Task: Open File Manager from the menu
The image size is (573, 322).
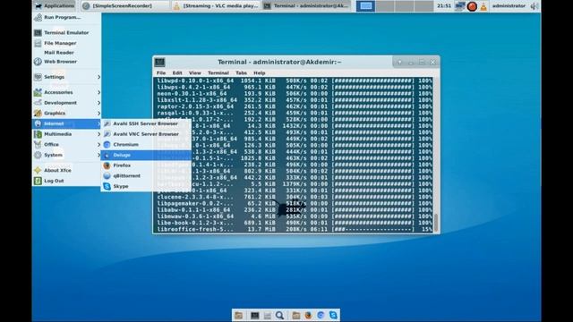Action: click(x=66, y=43)
